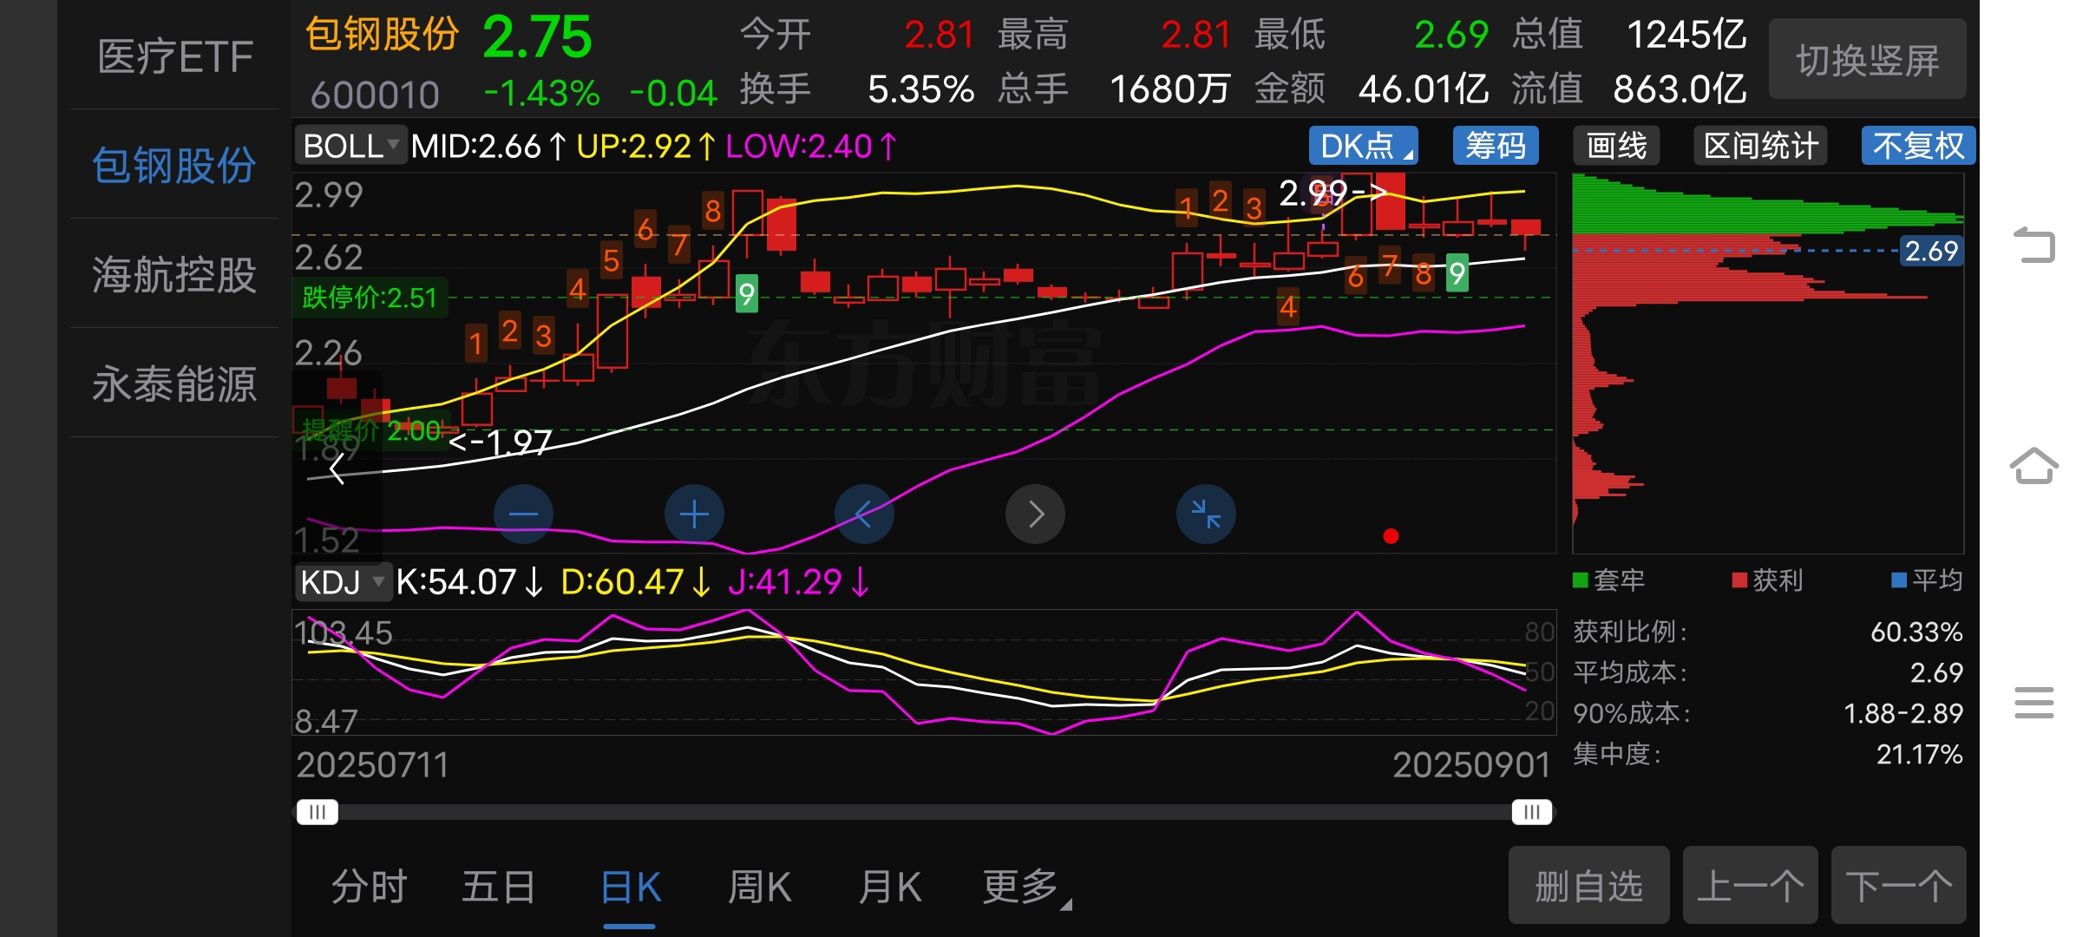Screen dimensions: 2089x937
Task: Switch to the 月K tab
Action: 890,887
